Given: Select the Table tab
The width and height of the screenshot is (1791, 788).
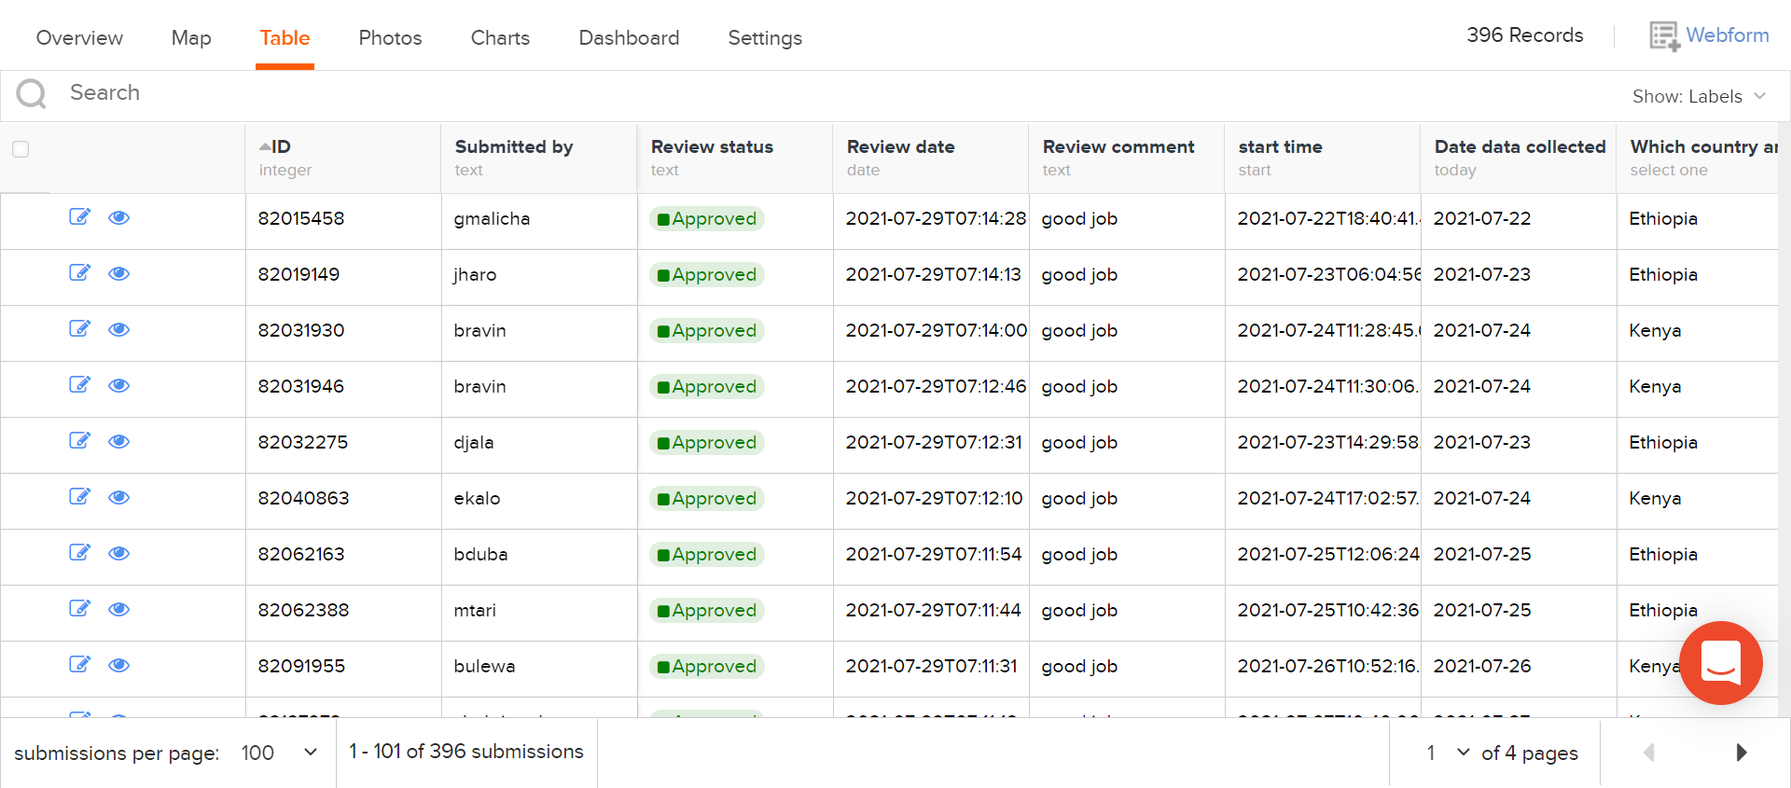Looking at the screenshot, I should click(285, 38).
